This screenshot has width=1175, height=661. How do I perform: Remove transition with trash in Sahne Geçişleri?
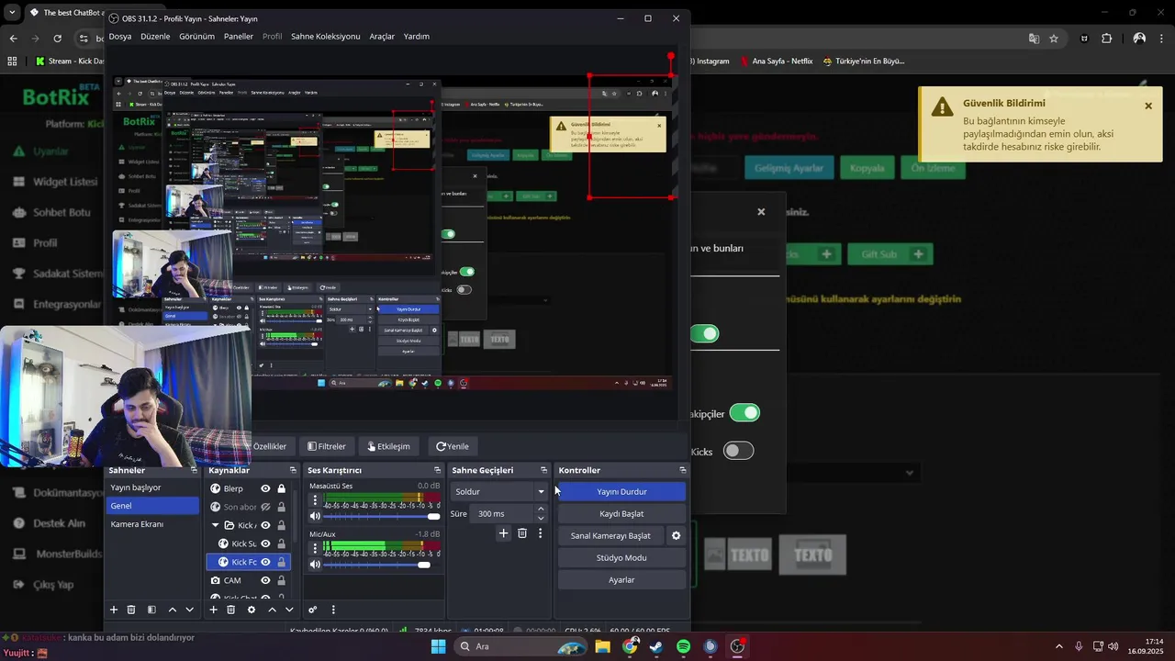pyautogui.click(x=522, y=533)
